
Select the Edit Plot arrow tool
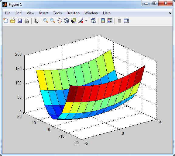click(36, 21)
